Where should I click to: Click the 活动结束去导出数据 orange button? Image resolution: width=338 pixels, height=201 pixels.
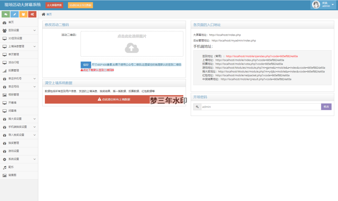[x=81, y=5]
